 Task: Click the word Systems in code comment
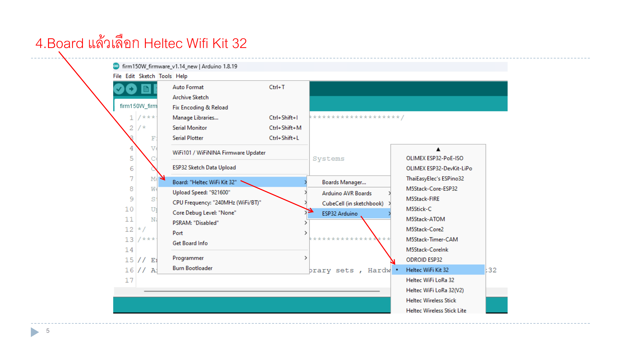point(329,159)
